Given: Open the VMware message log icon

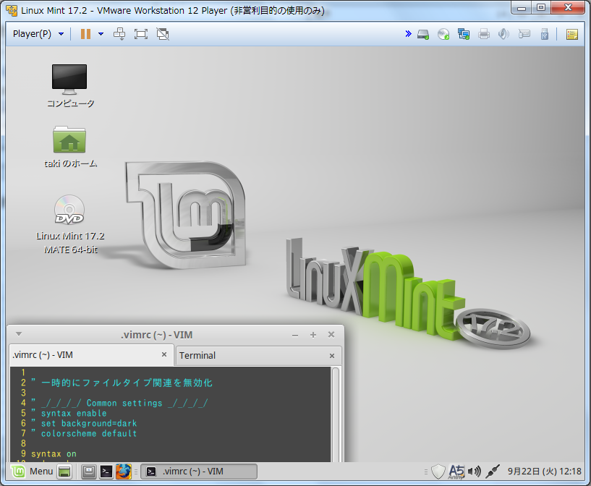Looking at the screenshot, I should [572, 34].
